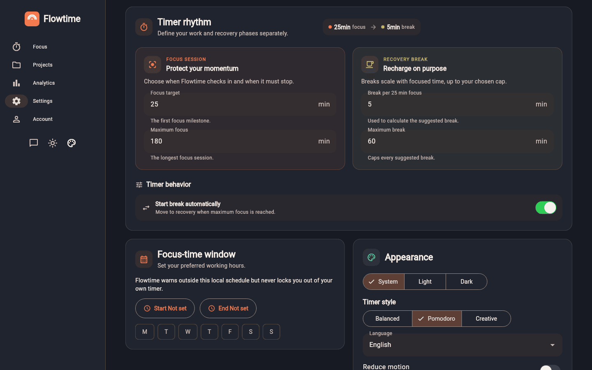This screenshot has width=592, height=370.
Task: Click "The longest focus session." helper text
Action: coord(182,158)
